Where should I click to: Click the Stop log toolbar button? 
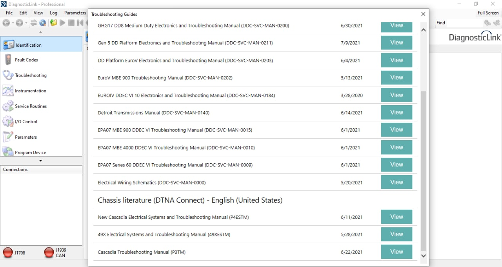pyautogui.click(x=71, y=23)
